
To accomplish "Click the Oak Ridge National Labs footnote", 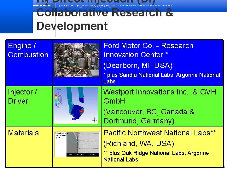I will pyautogui.click(x=156, y=156).
